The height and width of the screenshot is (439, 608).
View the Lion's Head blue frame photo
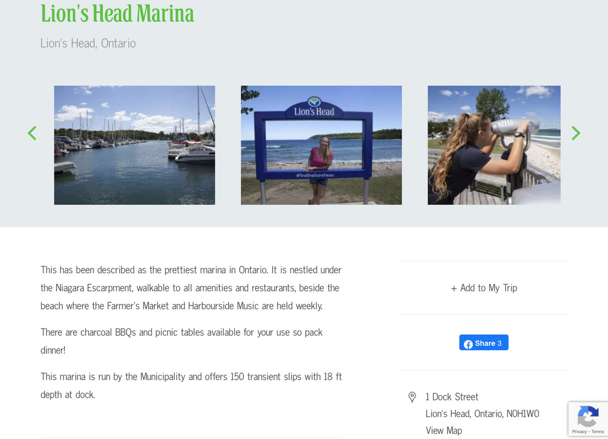(321, 145)
